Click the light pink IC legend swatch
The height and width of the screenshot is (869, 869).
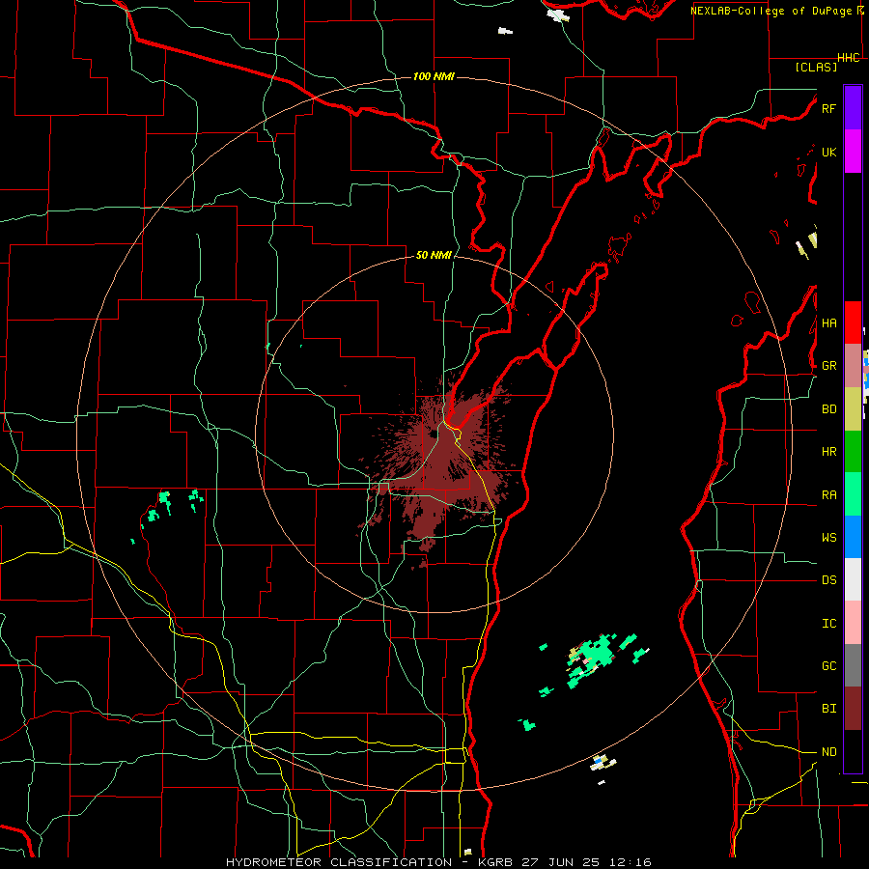[853, 623]
